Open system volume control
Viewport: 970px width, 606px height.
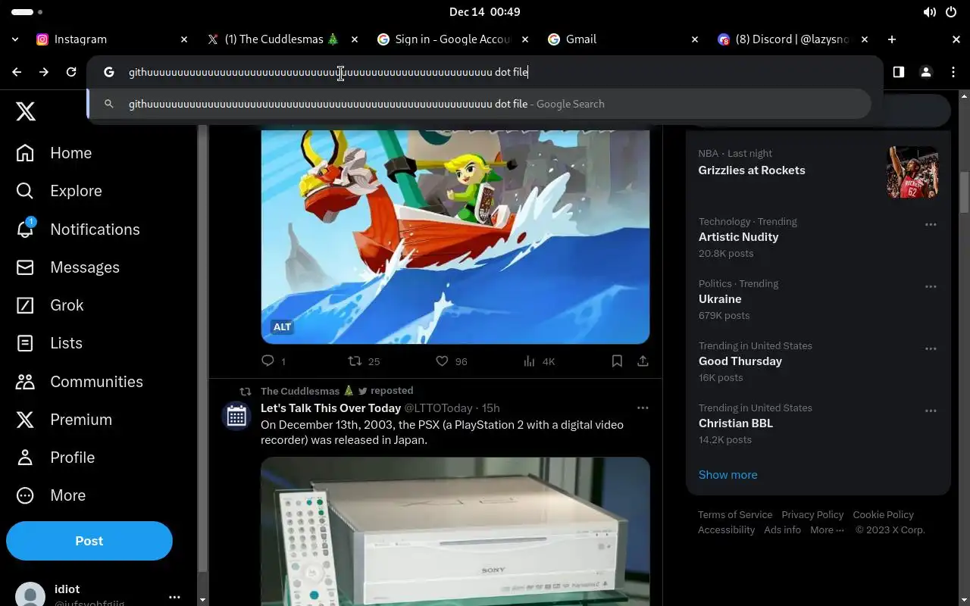pos(930,12)
